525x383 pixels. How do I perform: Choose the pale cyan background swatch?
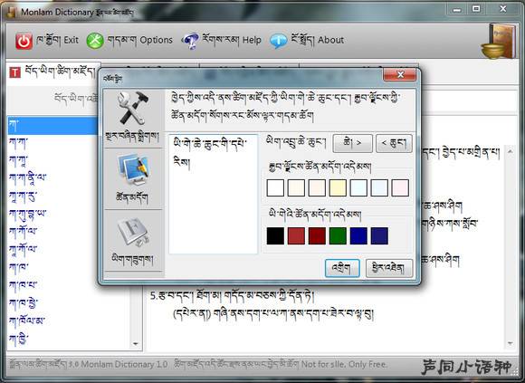coord(358,187)
